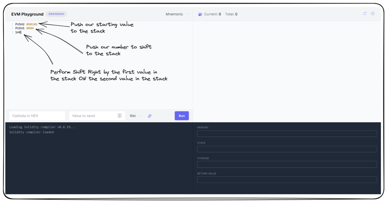This screenshot has height=202, width=387.
Task: Click the STORAGE output box
Action: tap(287, 164)
